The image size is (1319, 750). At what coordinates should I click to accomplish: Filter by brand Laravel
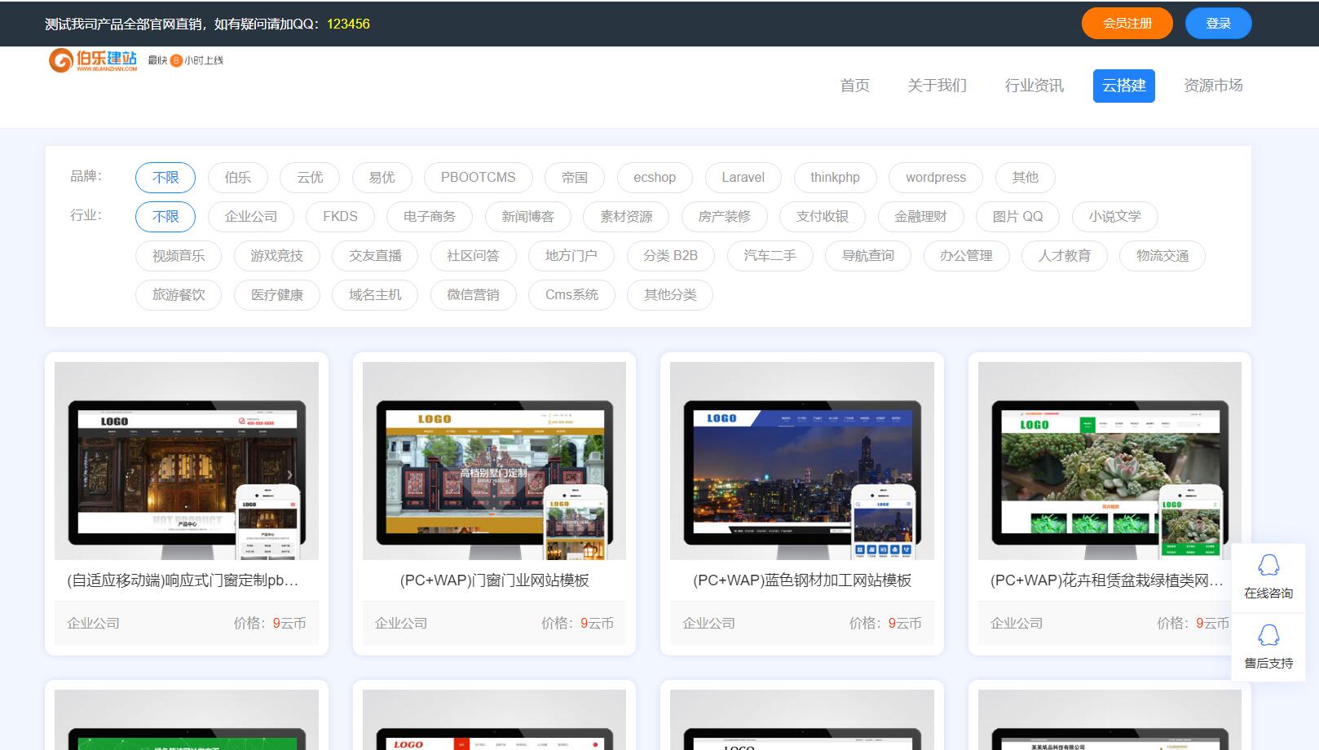tap(743, 177)
